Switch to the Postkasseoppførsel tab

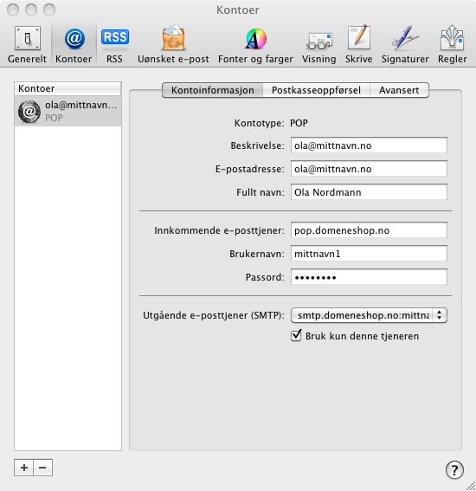pos(316,90)
